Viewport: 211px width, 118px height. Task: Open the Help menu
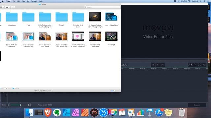[x=41, y=1]
